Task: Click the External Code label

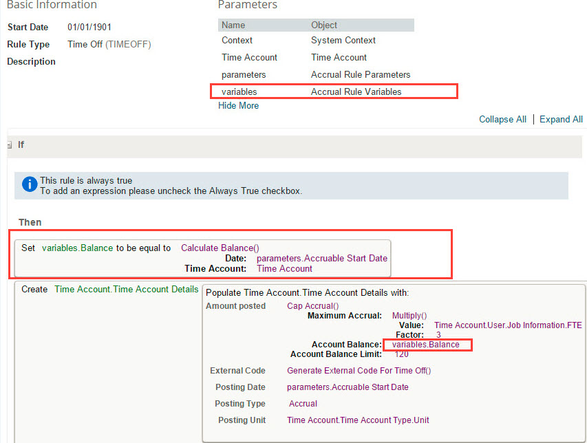Action: point(237,370)
